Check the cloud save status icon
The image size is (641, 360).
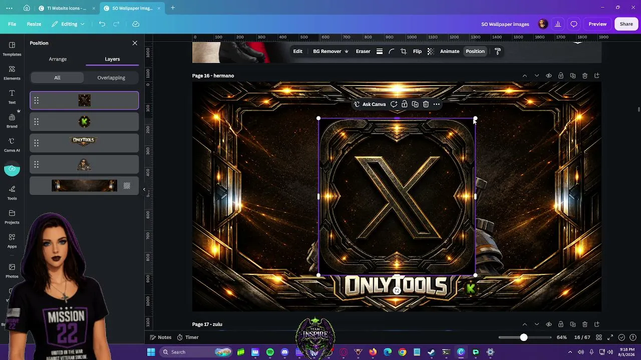click(136, 24)
